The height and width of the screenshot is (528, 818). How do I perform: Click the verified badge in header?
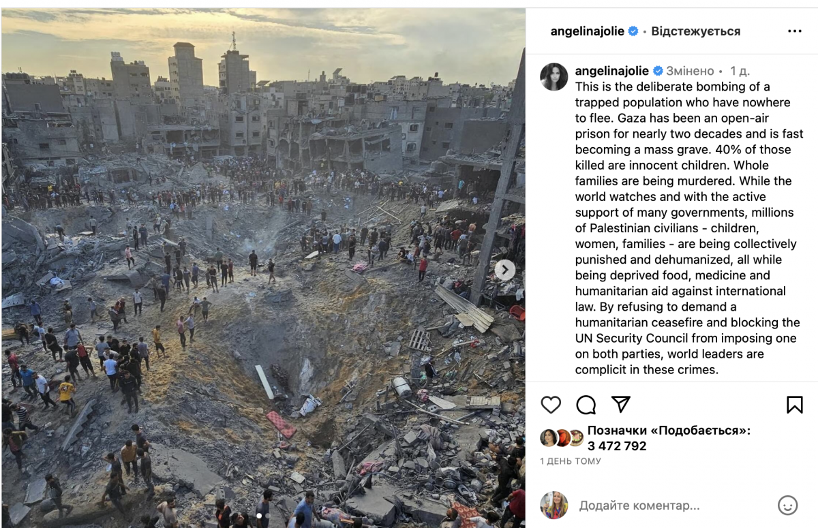pos(633,31)
